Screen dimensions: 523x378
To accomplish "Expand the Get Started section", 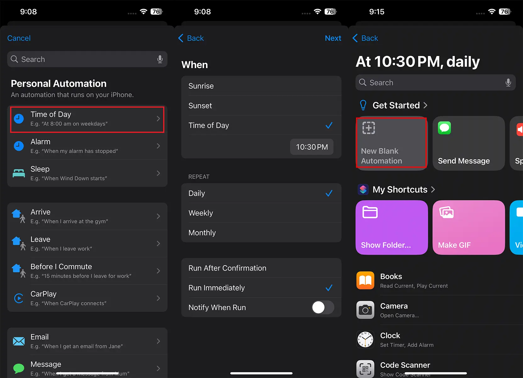I will click(x=400, y=105).
